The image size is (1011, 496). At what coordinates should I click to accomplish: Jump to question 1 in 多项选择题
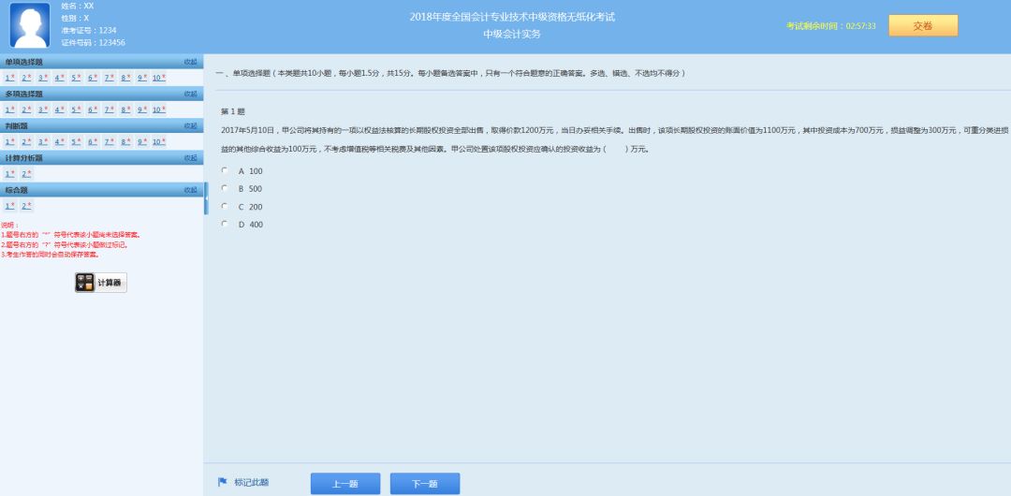pos(9,109)
